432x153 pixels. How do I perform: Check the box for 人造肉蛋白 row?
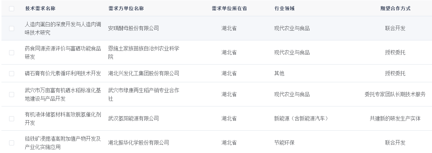coord(12,28)
